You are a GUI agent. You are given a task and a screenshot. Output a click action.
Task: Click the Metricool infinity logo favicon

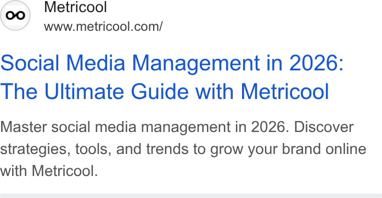[15, 15]
